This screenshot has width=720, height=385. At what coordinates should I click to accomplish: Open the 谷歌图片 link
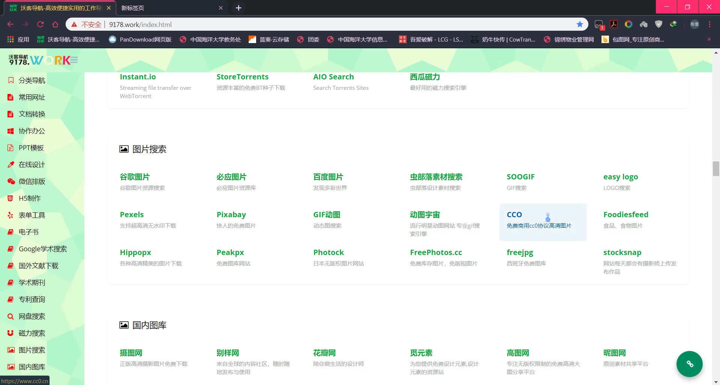135,177
